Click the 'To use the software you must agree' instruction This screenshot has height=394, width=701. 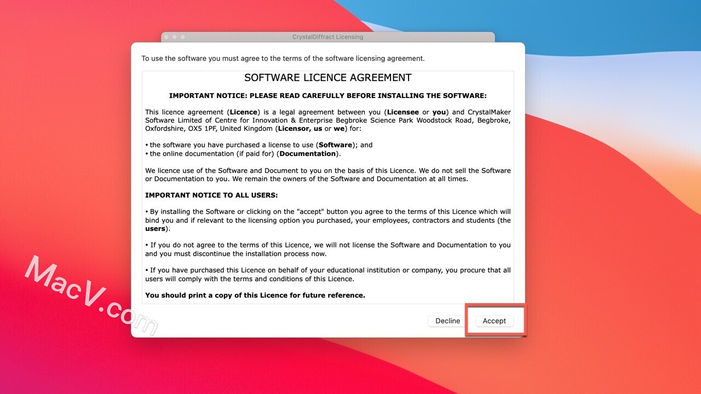point(283,59)
